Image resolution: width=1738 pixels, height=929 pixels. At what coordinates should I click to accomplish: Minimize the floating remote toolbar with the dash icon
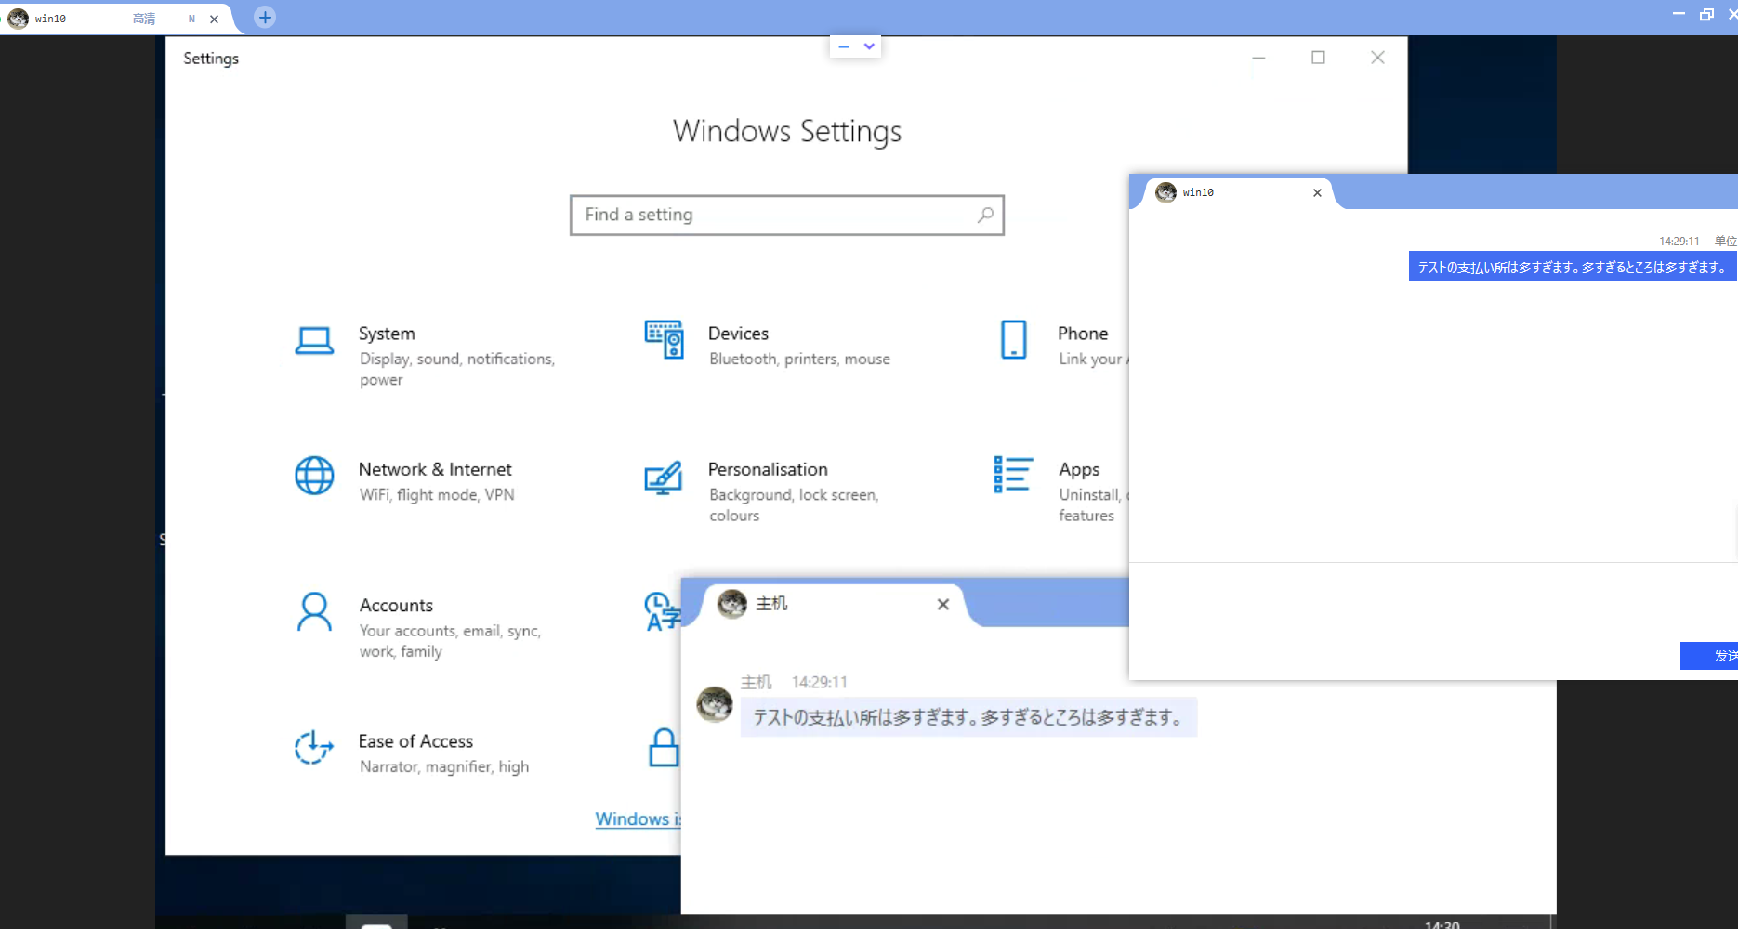click(843, 46)
